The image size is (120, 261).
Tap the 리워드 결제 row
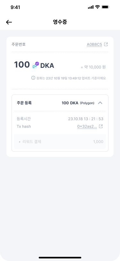pyautogui.click(x=60, y=142)
